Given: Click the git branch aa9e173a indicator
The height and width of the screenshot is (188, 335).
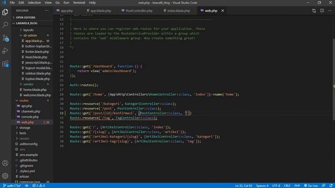Looking at the screenshot, I should (x=12, y=186).
